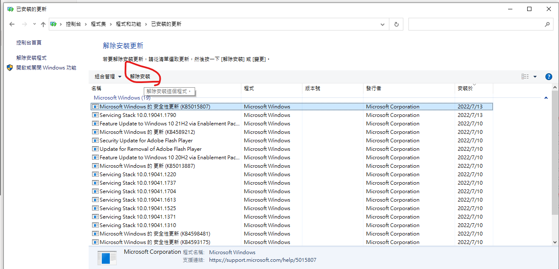This screenshot has width=559, height=269.
Task: Click the icon of the KB4598481 row
Action: pos(95,234)
